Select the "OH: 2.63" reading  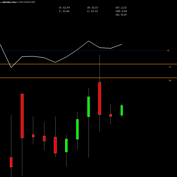(x=121, y=11)
